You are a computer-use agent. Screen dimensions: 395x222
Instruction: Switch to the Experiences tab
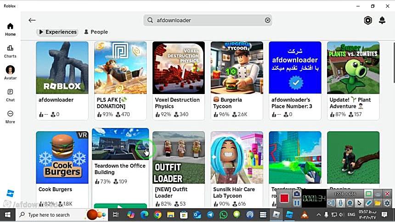point(58,32)
